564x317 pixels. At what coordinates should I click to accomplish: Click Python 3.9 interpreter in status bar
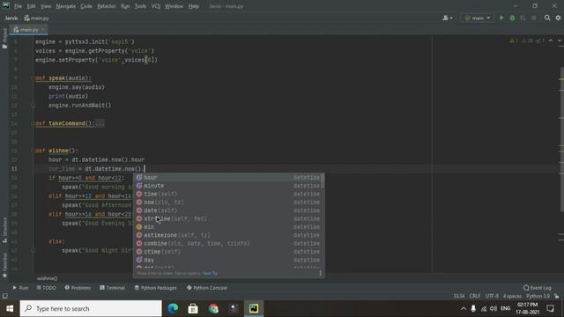(538, 296)
